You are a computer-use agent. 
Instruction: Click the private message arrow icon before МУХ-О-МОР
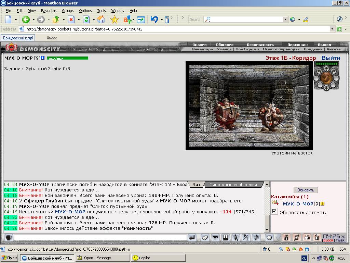click(275, 203)
